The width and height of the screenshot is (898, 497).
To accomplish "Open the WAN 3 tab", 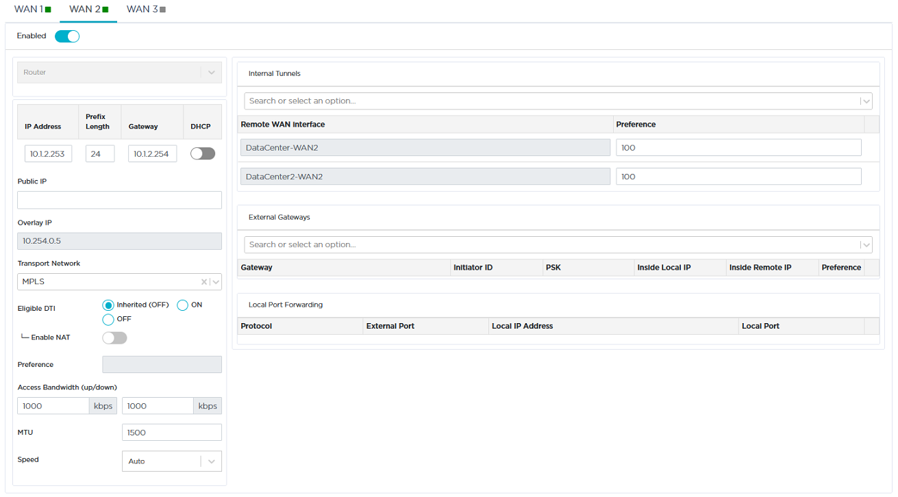I will [146, 10].
